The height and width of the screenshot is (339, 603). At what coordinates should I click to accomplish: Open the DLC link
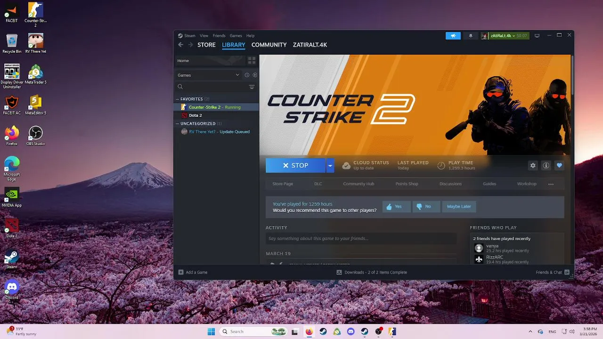[x=318, y=184]
